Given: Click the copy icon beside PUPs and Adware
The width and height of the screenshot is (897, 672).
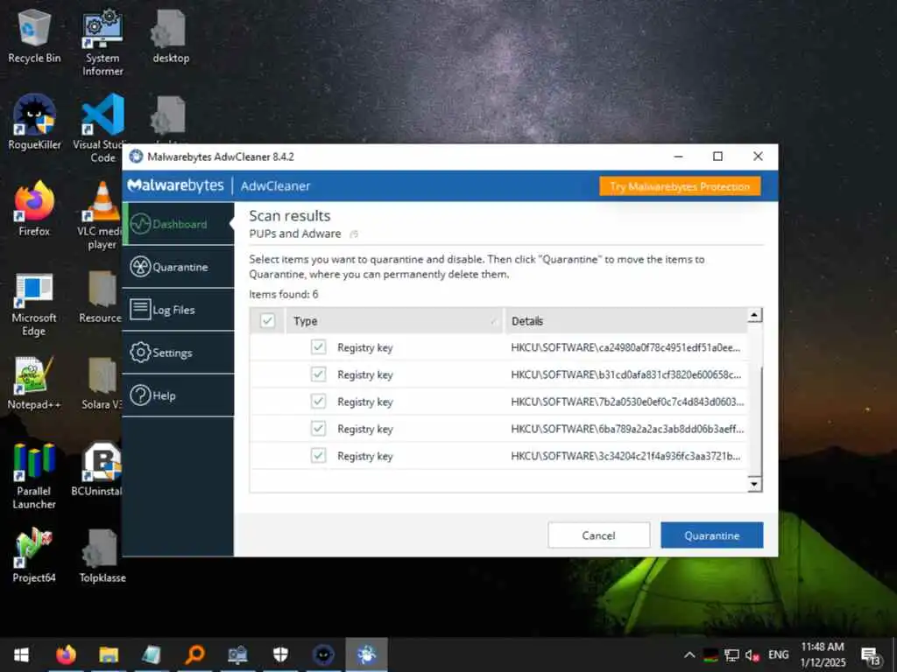Looking at the screenshot, I should (x=354, y=234).
